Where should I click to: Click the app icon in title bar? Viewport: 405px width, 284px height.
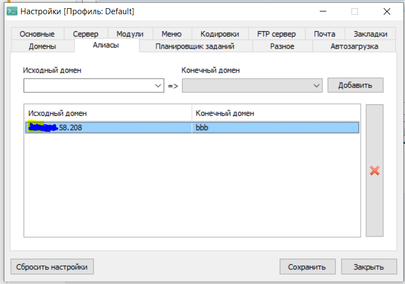pos(10,11)
